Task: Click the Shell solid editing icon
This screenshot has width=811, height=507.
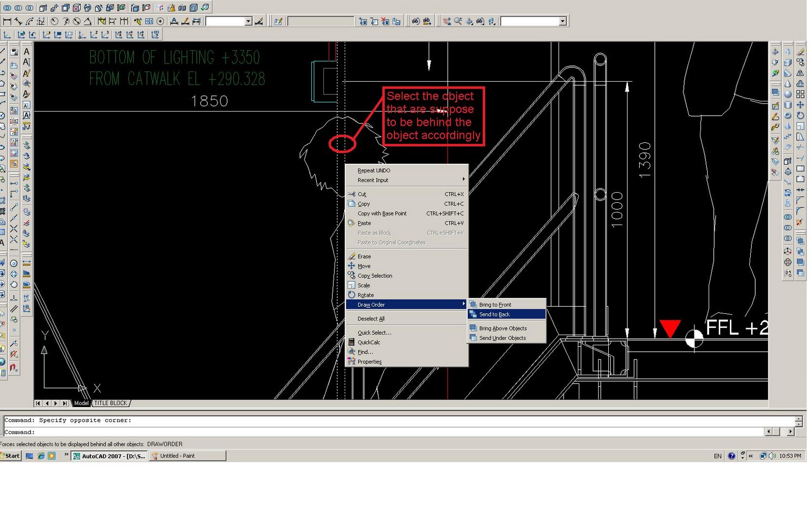Action: tap(193, 8)
